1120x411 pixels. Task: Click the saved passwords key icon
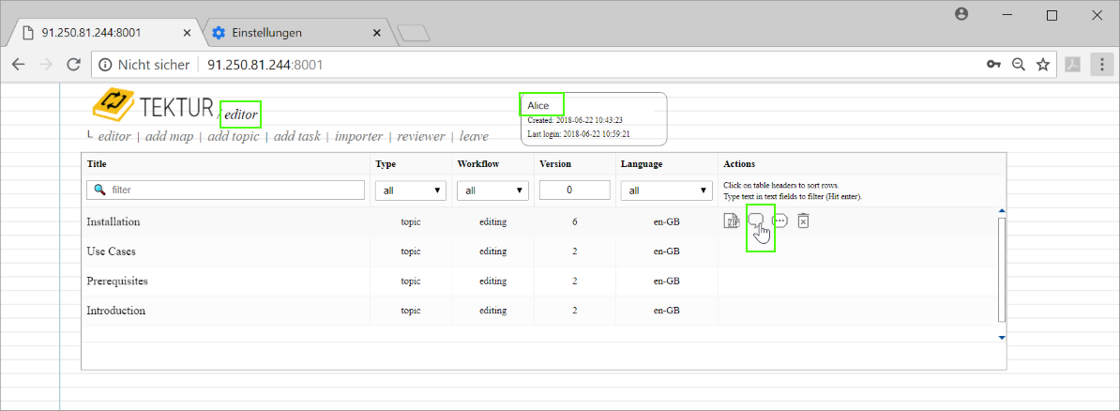pyautogui.click(x=993, y=65)
